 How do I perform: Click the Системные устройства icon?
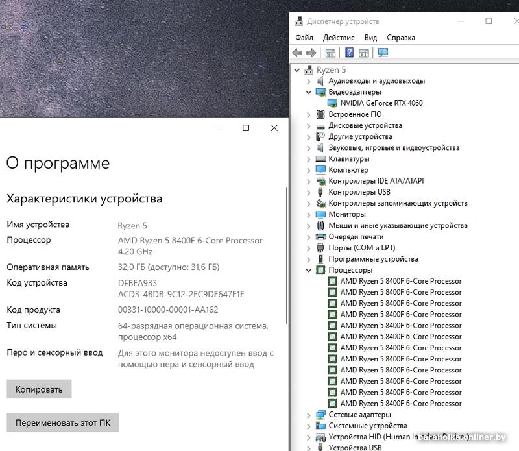coord(320,426)
